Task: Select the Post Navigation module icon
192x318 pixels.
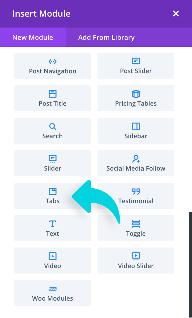Action: pos(52,62)
